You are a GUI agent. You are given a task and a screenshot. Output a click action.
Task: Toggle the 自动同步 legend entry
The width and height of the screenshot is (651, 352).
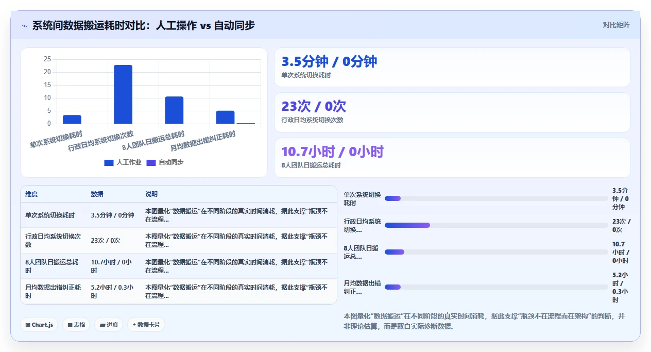click(x=165, y=162)
